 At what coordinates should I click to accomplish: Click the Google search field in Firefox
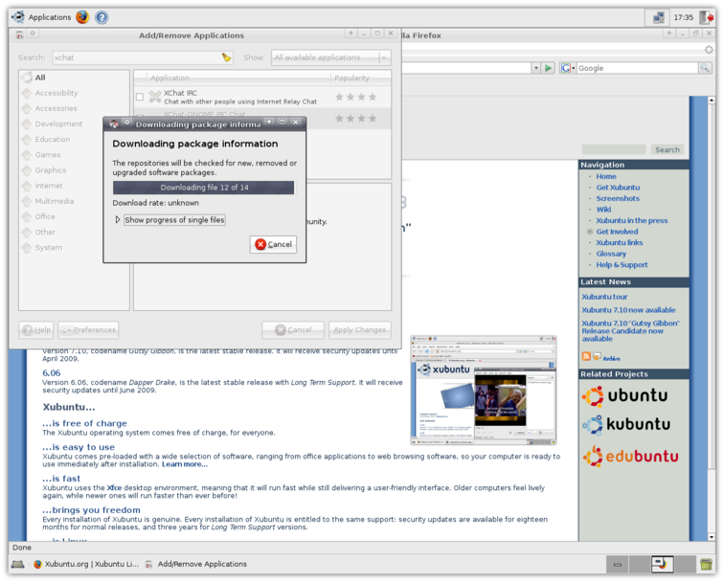point(637,68)
